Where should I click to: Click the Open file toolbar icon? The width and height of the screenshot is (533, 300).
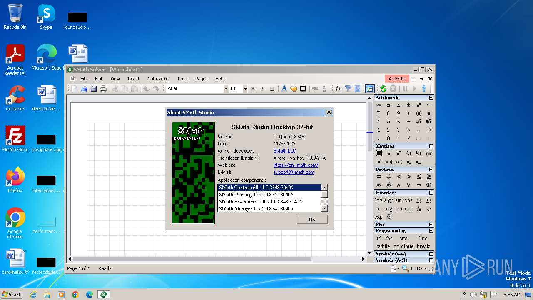tap(84, 89)
